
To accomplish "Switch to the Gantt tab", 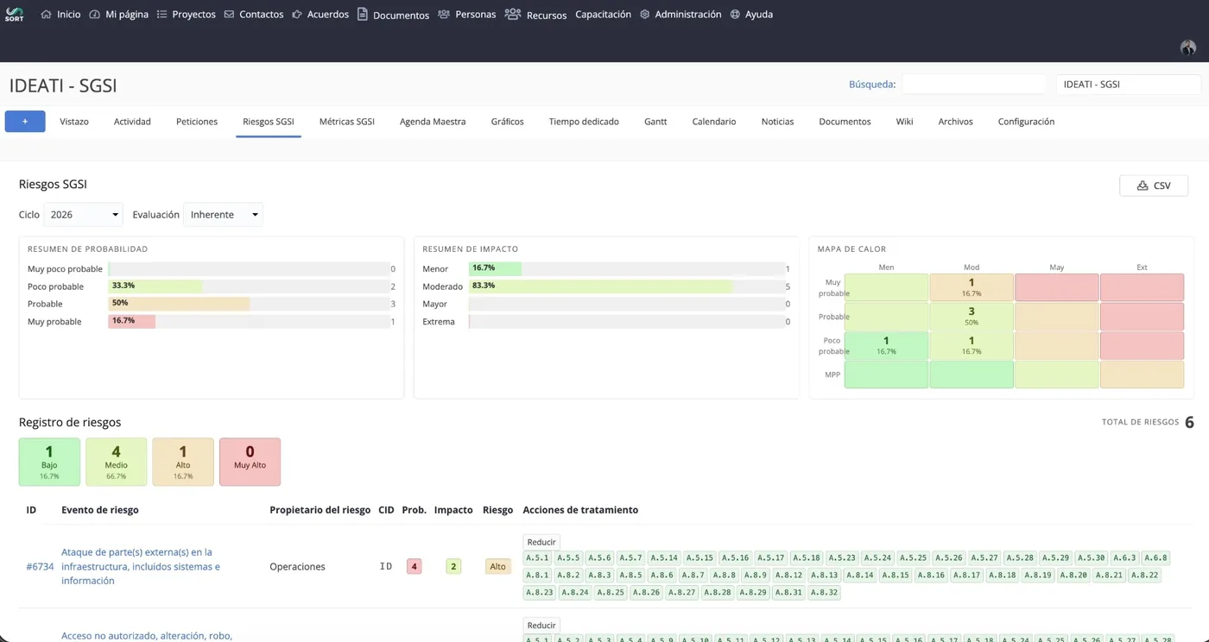I will tap(655, 122).
